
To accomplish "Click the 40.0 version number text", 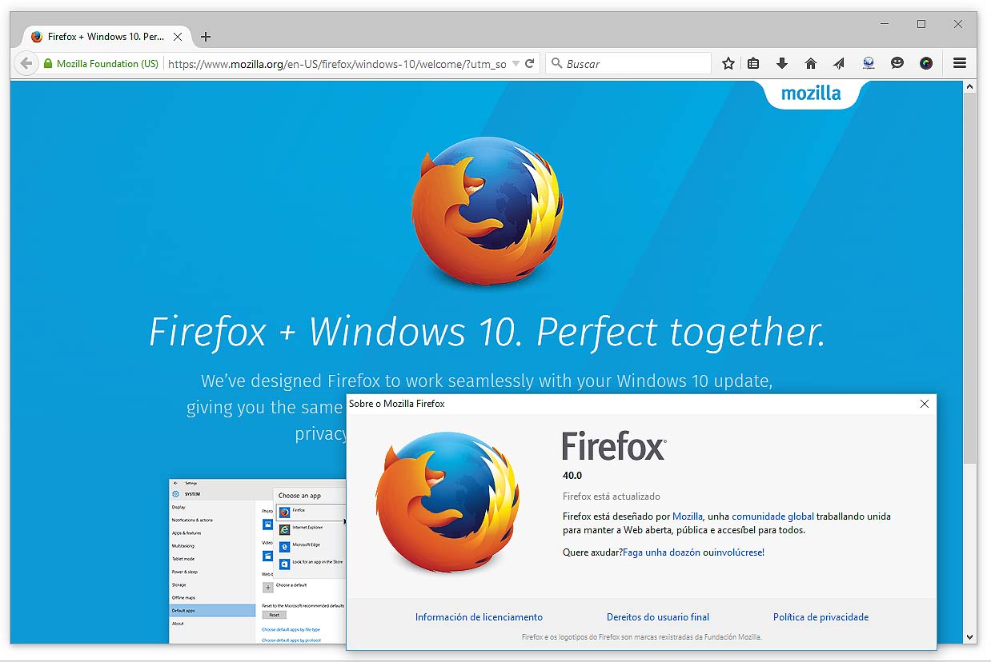I will click(x=572, y=476).
